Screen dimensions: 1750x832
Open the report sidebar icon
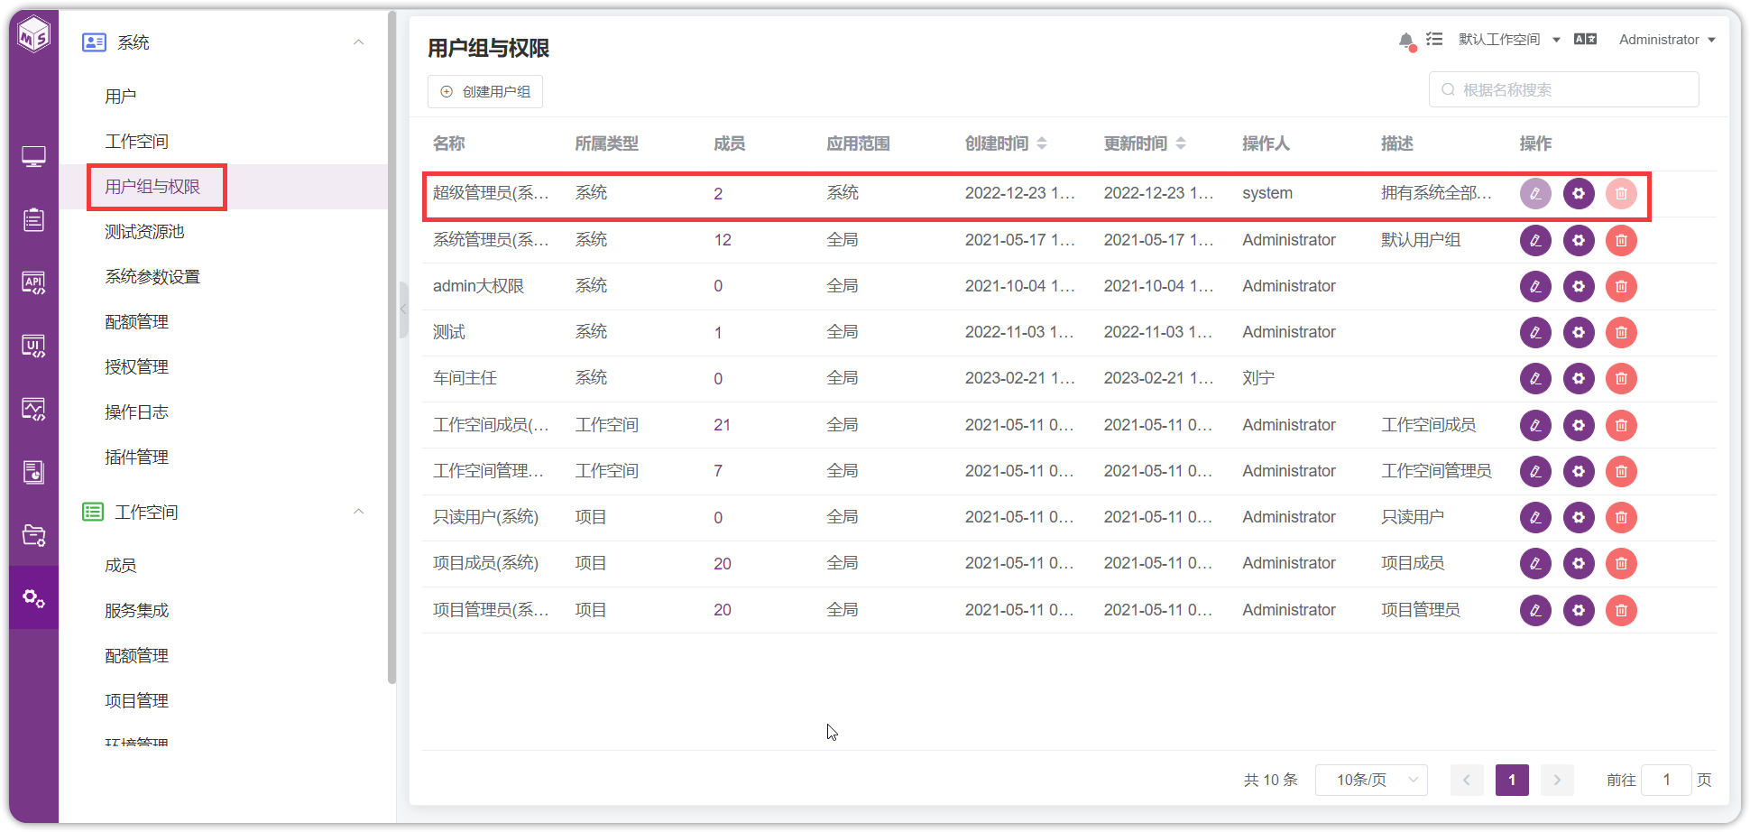point(34,472)
